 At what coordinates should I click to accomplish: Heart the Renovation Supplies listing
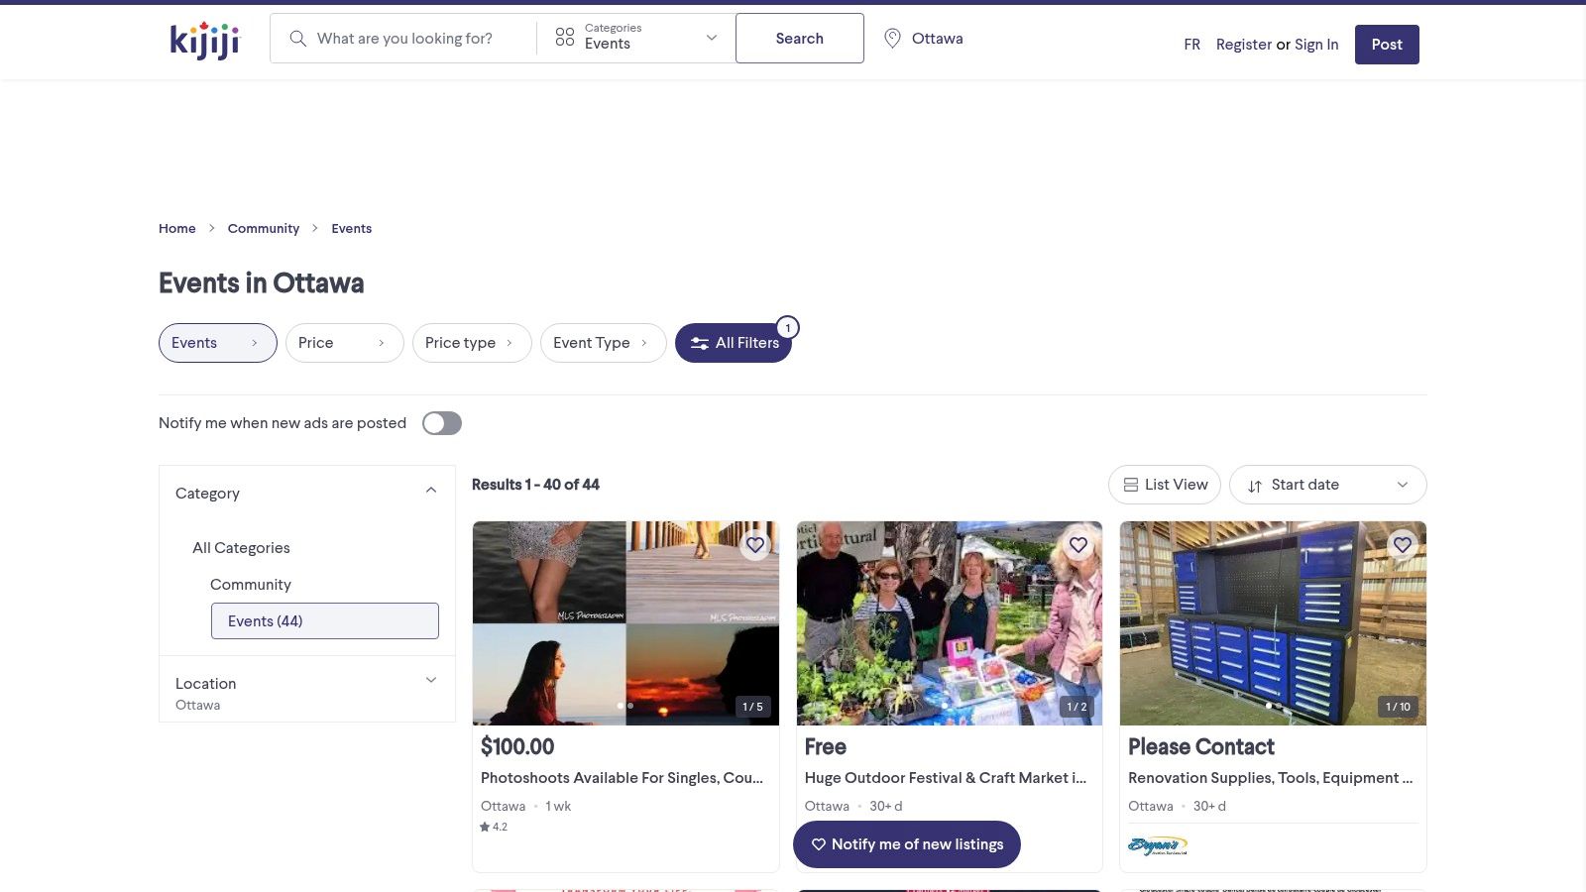point(1402,544)
